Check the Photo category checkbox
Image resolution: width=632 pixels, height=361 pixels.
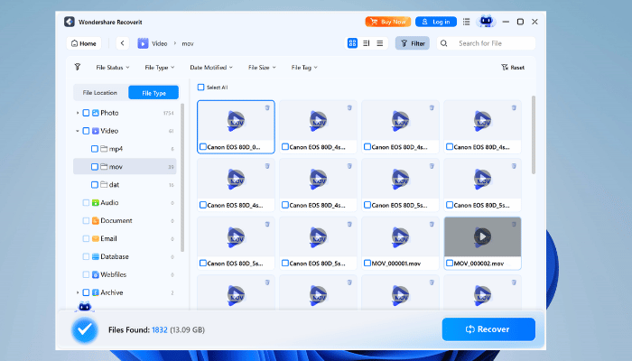pos(86,113)
